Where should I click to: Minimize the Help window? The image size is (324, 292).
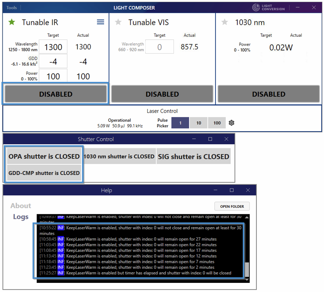216,190
